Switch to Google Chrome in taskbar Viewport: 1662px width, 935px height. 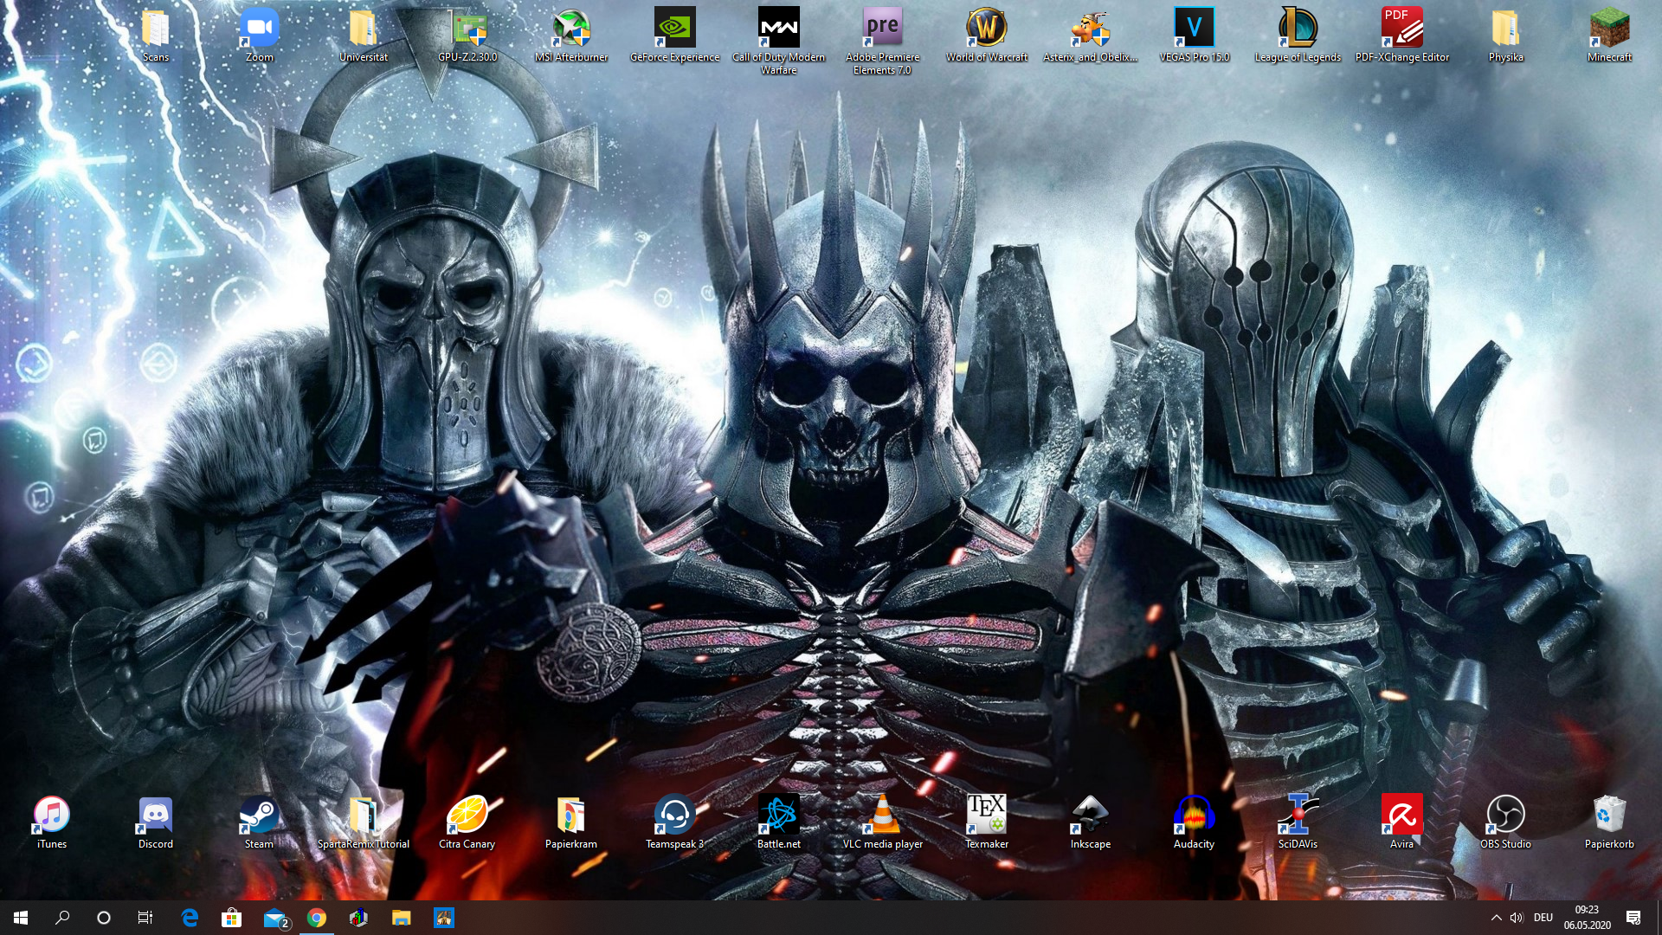click(x=317, y=918)
